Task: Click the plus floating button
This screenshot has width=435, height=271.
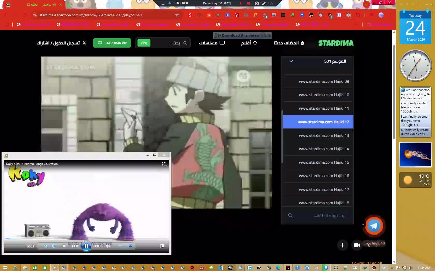Action: point(342,245)
